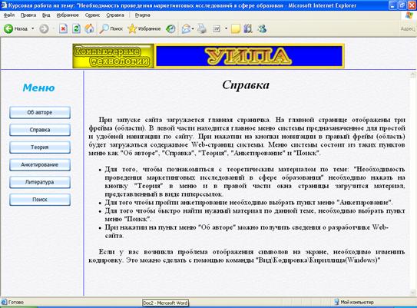Click the Back arrow icon

[x=8, y=28]
